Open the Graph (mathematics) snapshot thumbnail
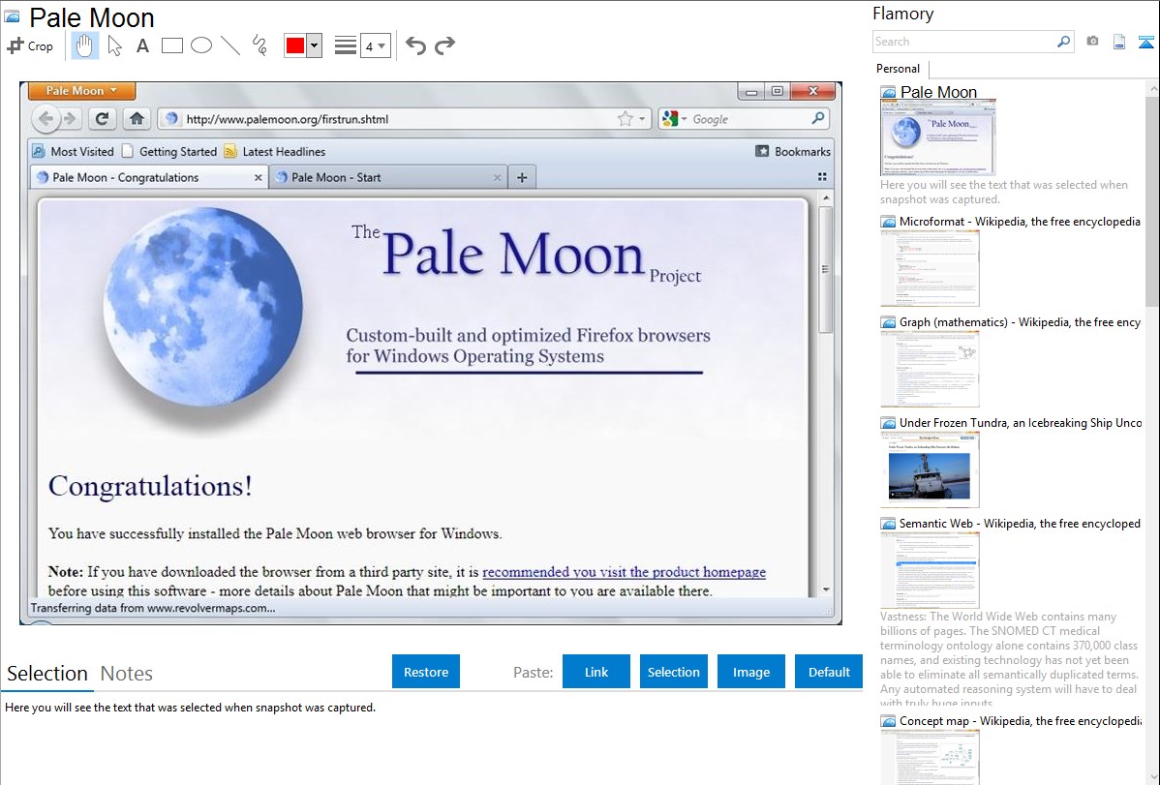The image size is (1160, 785). click(930, 369)
